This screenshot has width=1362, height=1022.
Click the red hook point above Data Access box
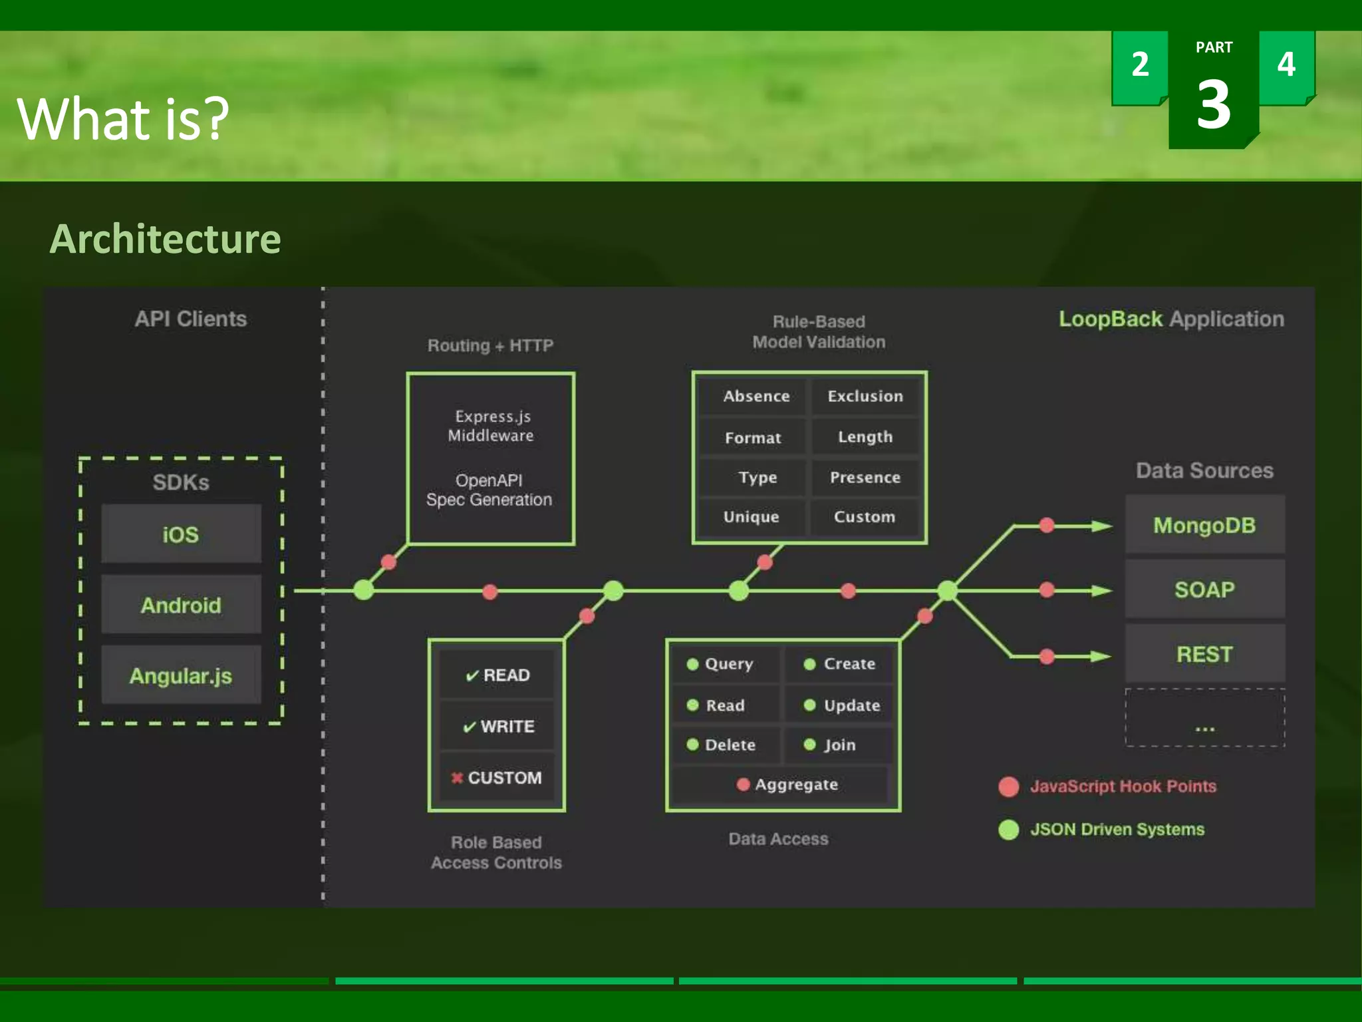click(x=924, y=615)
